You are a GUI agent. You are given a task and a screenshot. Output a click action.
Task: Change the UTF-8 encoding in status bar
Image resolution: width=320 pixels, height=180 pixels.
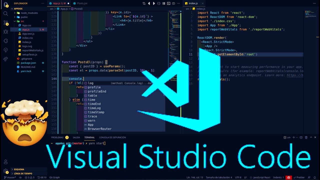point(238,177)
